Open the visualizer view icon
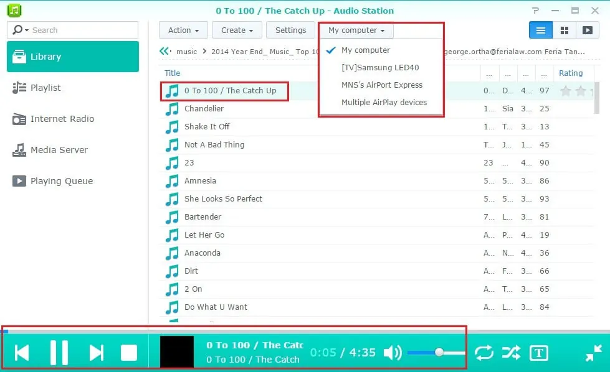The image size is (610, 372). click(588, 29)
